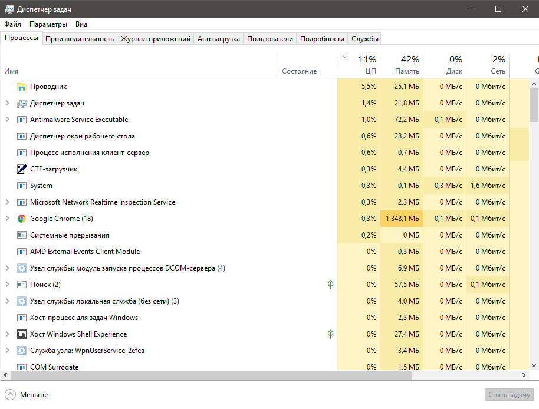Select the Проводник folder icon
This screenshot has width=539, height=409.
(21, 86)
